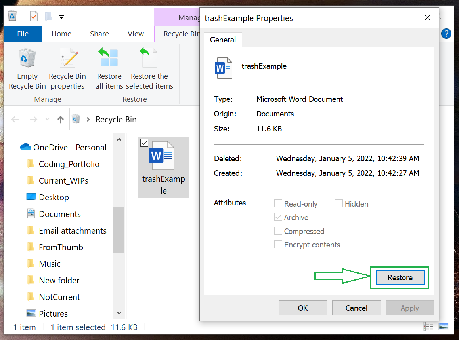This screenshot has width=459, height=340.
Task: Click the Help question mark icon
Action: (x=446, y=34)
